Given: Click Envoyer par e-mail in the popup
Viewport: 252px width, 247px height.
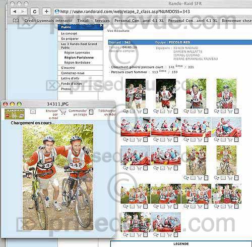Looking at the screenshot, I should tap(52, 114).
